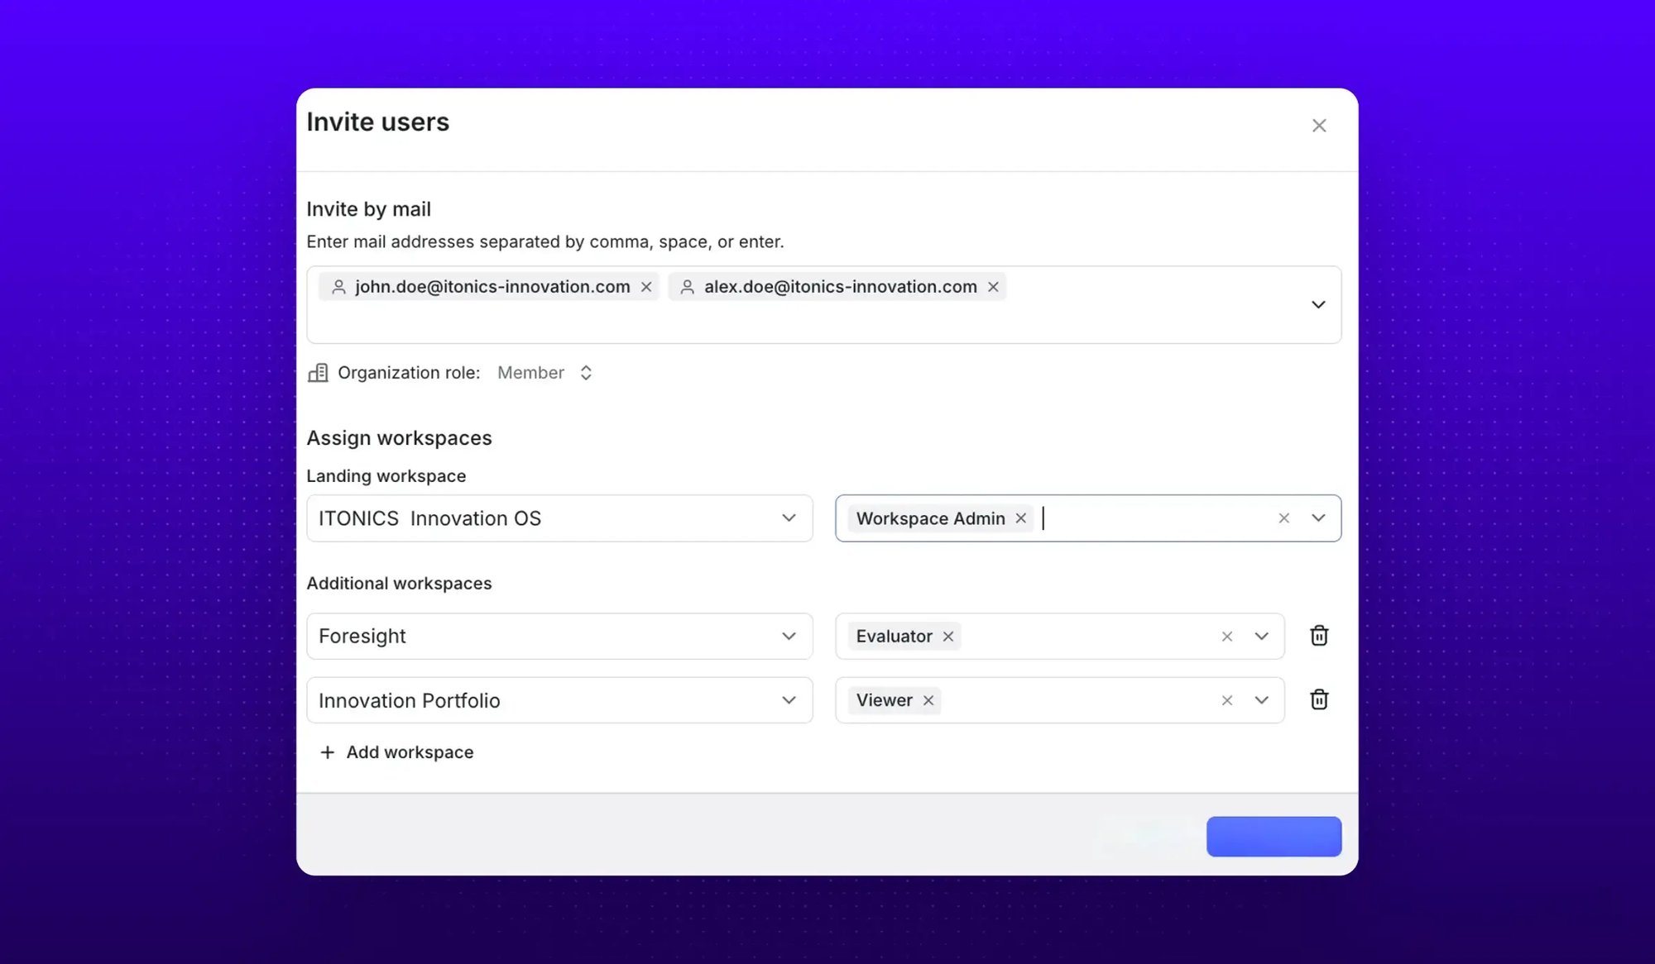Remove the Viewer role tag
Viewport: 1655px width, 964px height.
[x=928, y=700]
